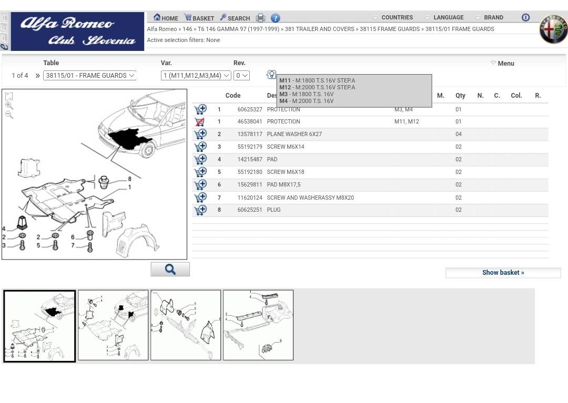Zoom in on the parts diagram
Screen dimensions: 568x403
9,106
